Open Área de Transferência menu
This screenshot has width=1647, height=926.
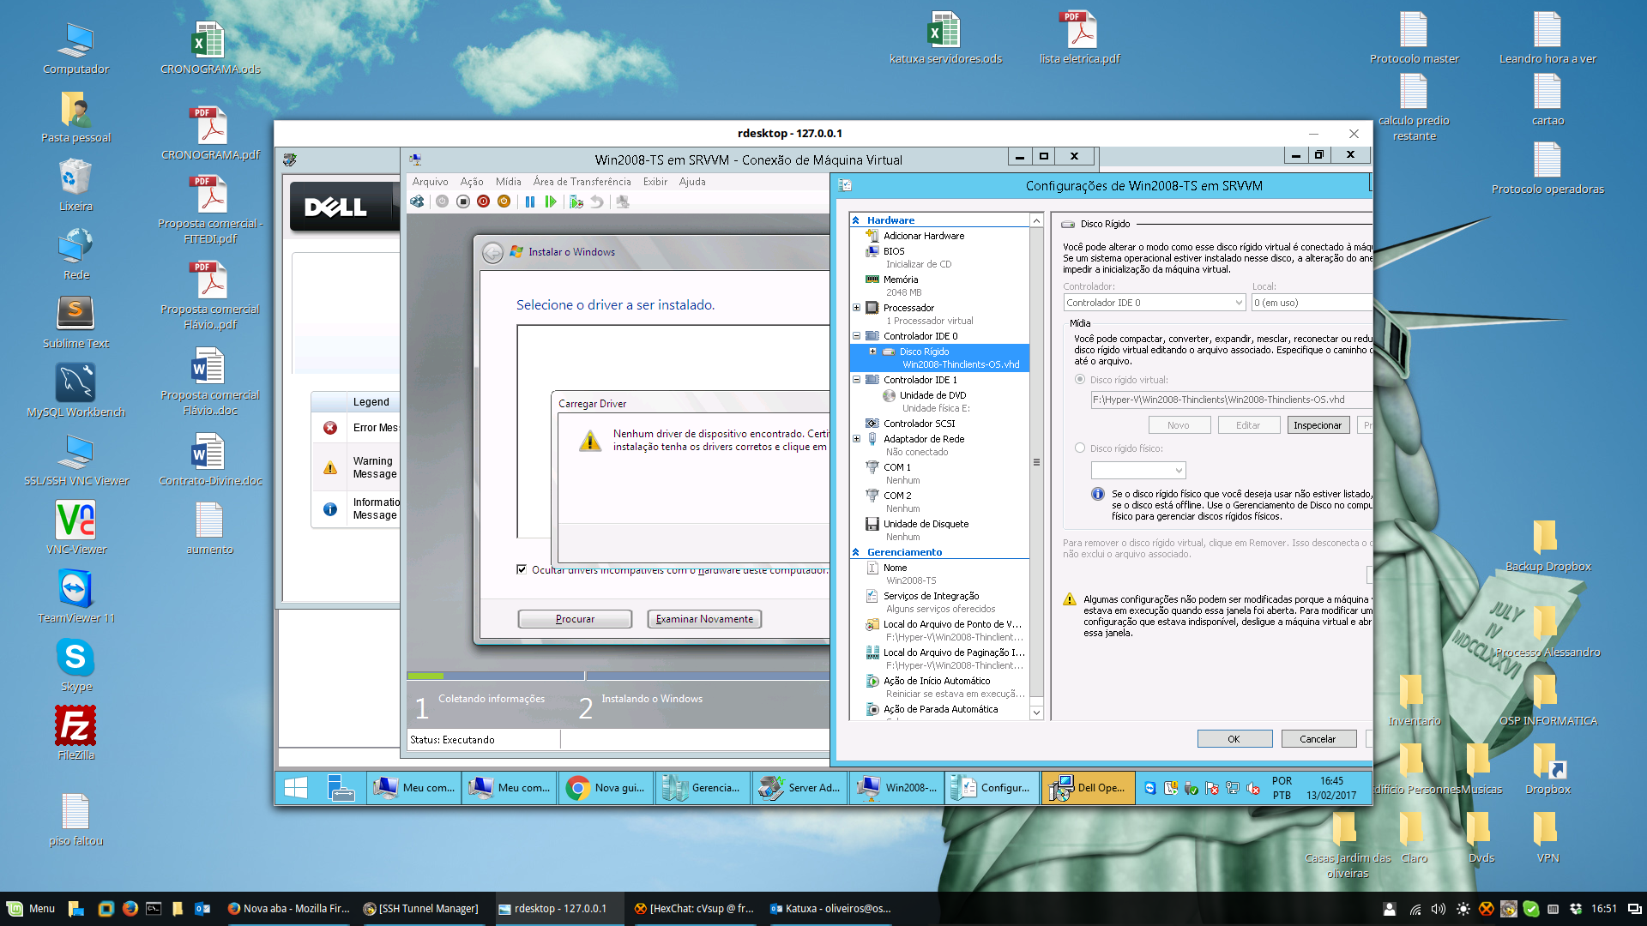(582, 182)
